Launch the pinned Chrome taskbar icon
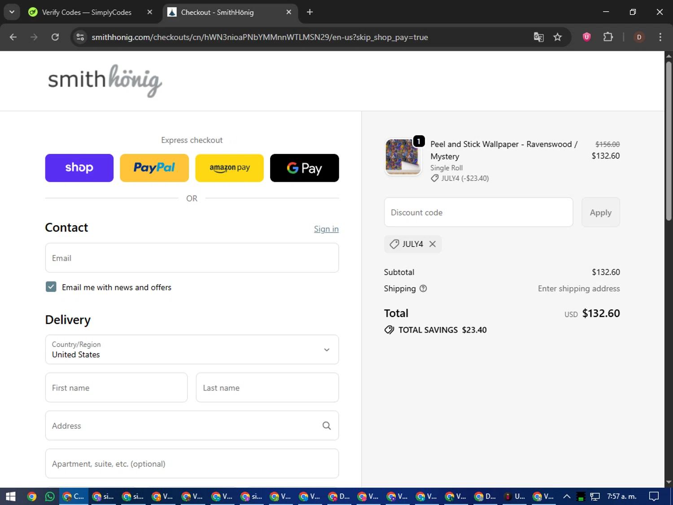 pyautogui.click(x=31, y=496)
